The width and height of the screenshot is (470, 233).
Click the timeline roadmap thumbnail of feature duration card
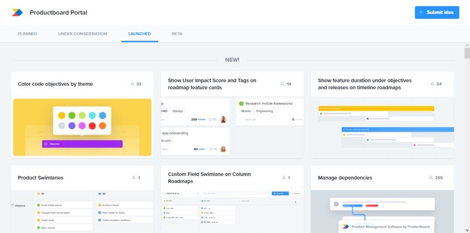point(382,127)
